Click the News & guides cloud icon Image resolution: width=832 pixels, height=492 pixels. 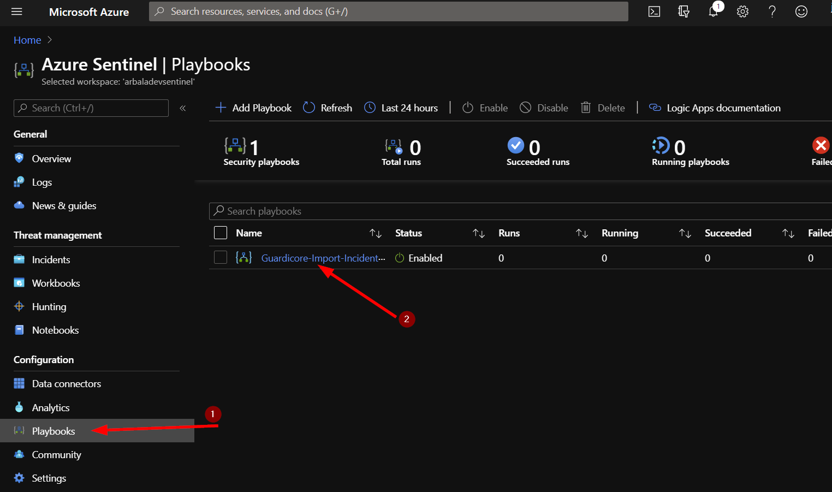click(x=19, y=205)
